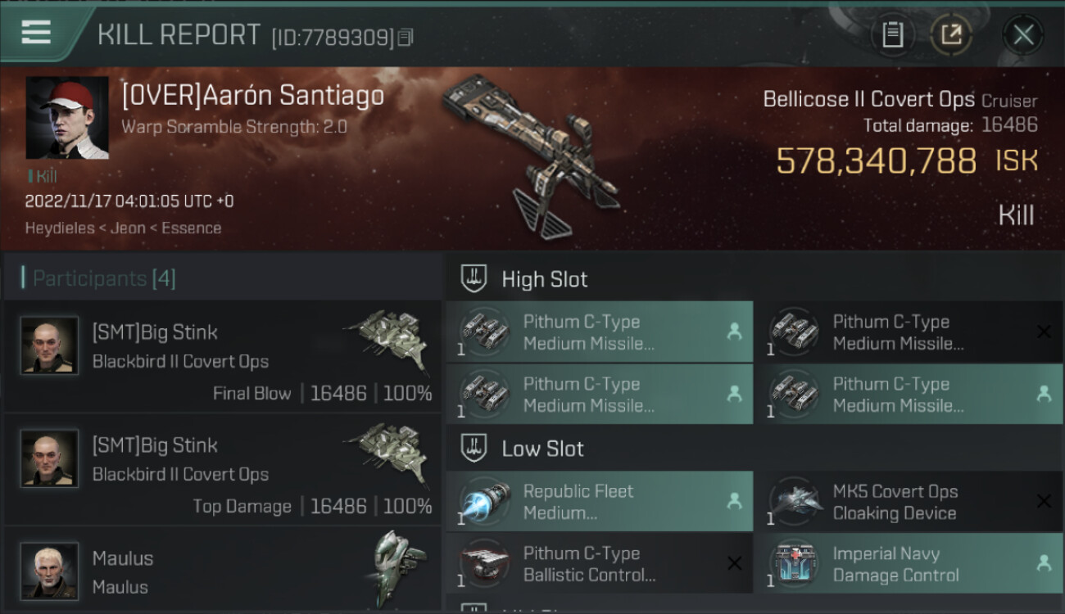Screen dimensions: 1065x614
Task: Select the Republic Fleet Medium module
Action: [x=600, y=502]
